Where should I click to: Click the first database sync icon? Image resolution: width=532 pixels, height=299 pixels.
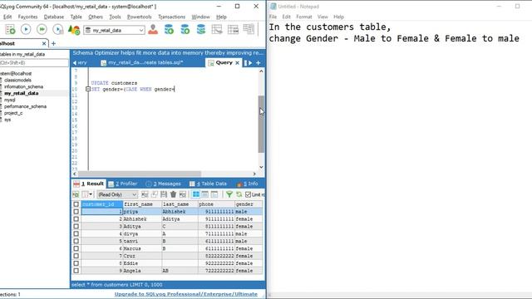click(x=169, y=30)
